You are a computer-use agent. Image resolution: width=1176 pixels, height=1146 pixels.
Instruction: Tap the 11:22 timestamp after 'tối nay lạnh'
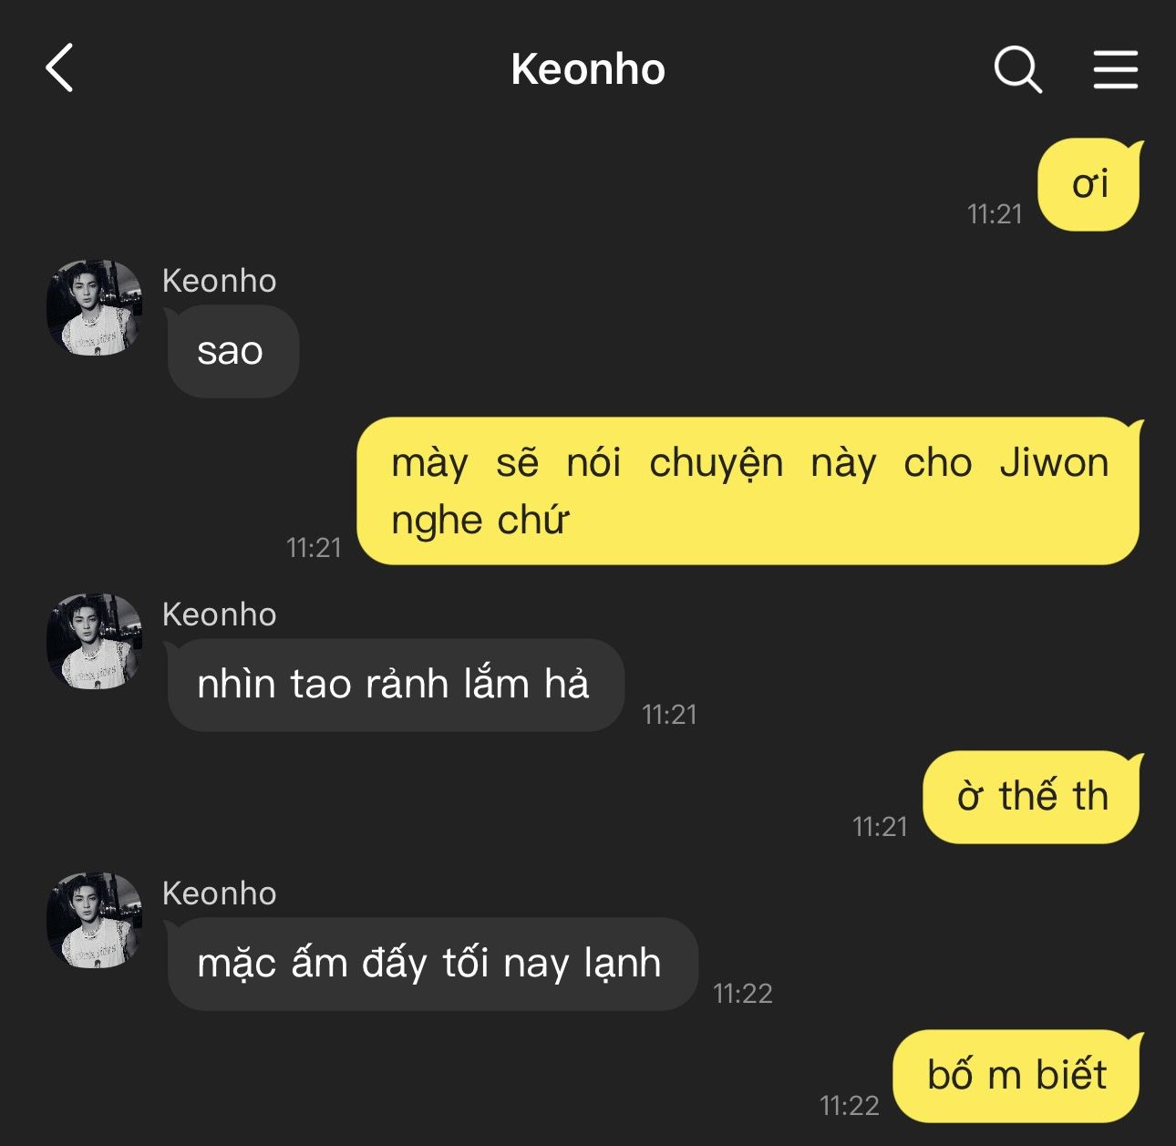tap(743, 994)
